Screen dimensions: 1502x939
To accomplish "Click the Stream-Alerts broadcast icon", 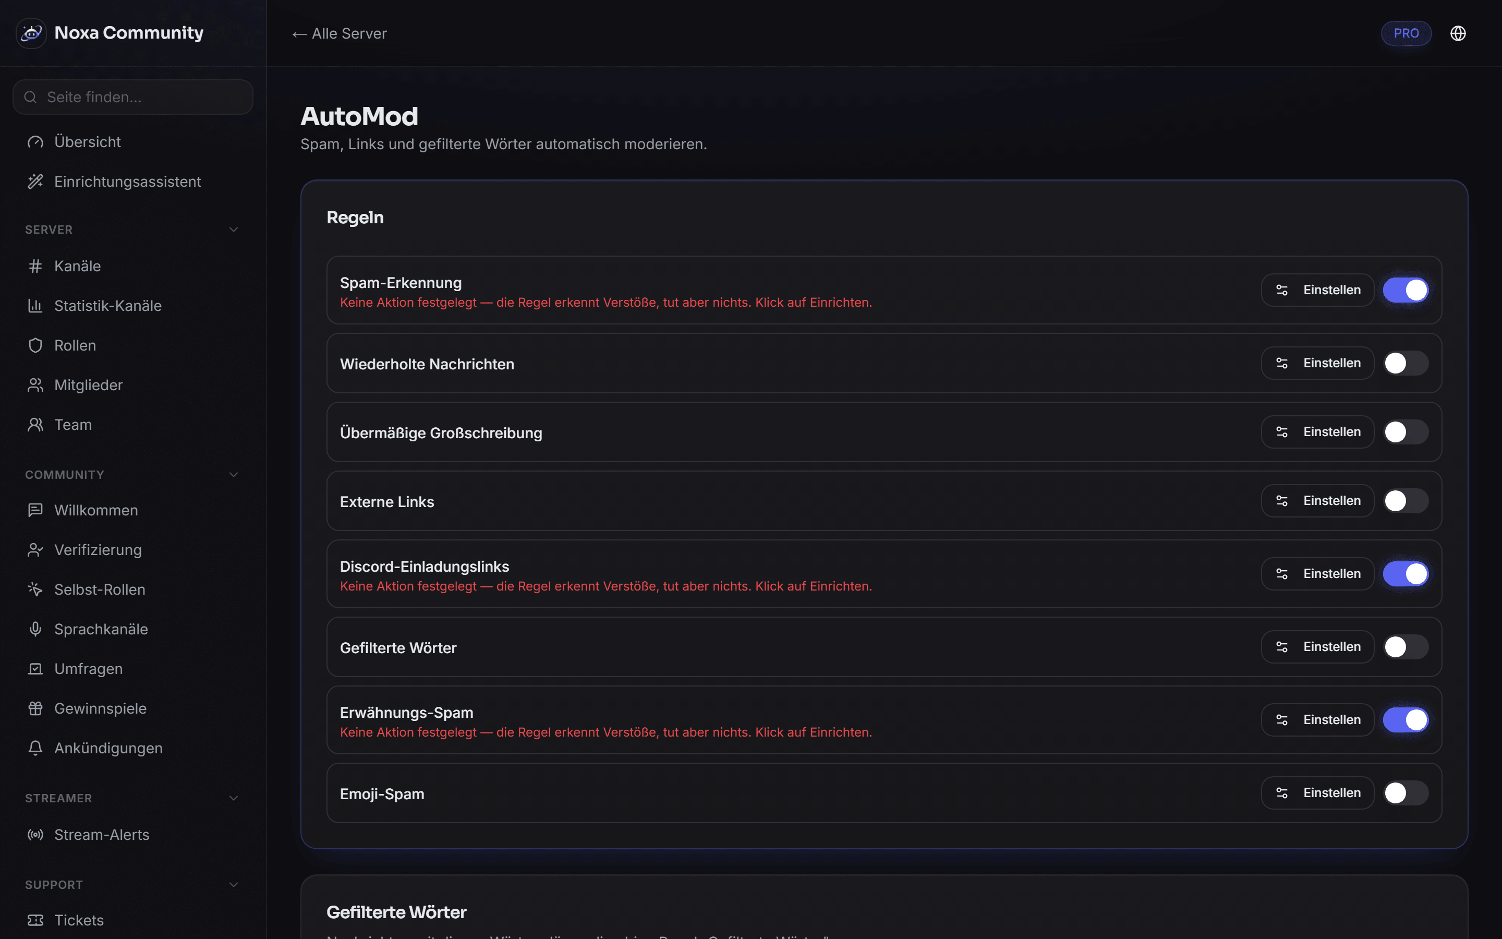I will (x=35, y=835).
